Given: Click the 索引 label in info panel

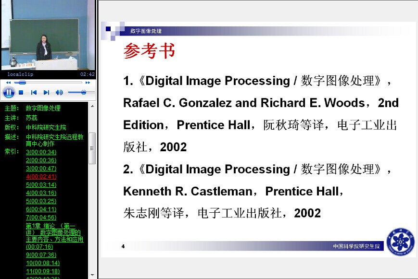Looking at the screenshot, I should [12, 151].
